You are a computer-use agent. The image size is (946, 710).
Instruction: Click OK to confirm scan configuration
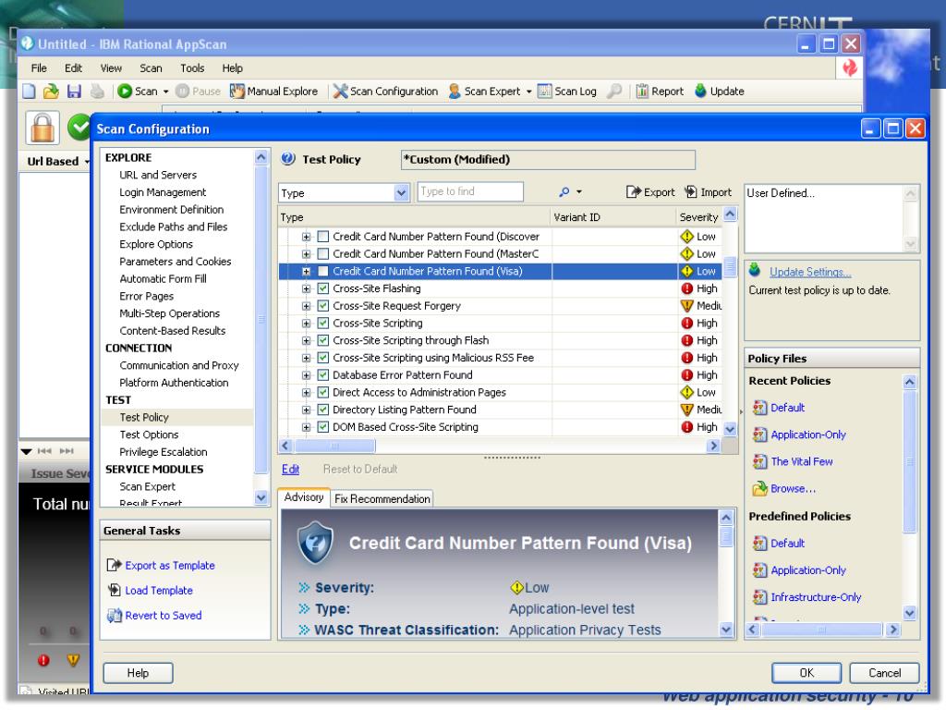806,673
